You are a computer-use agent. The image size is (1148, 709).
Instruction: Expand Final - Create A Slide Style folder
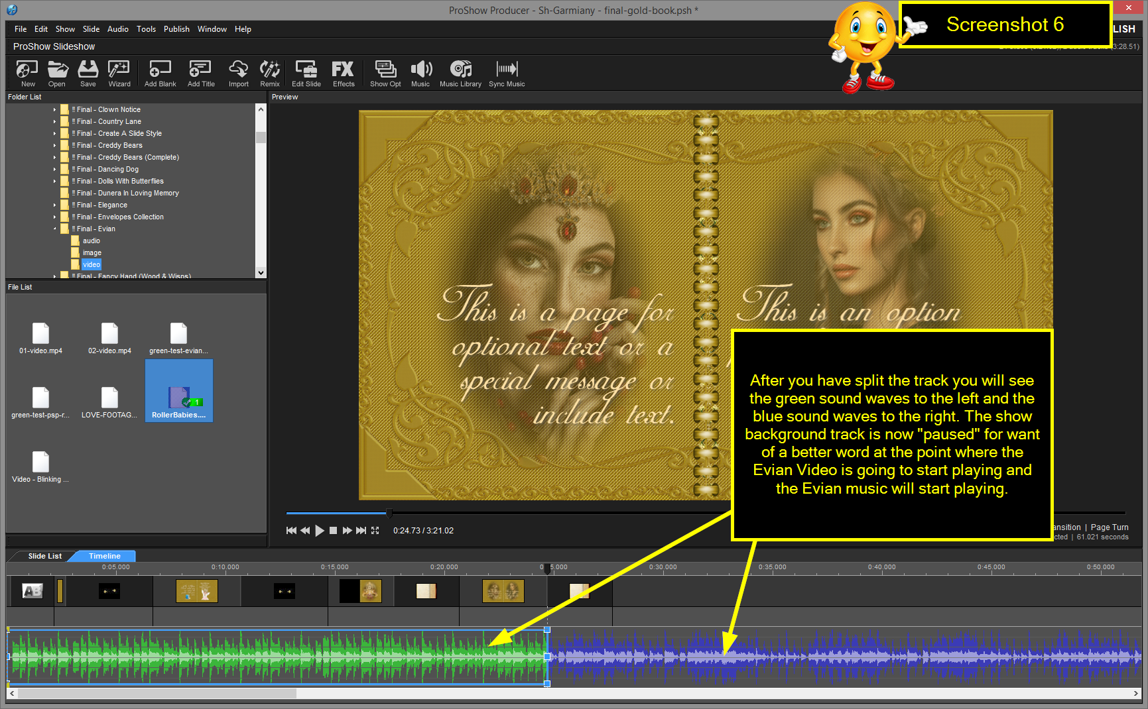tap(54, 134)
